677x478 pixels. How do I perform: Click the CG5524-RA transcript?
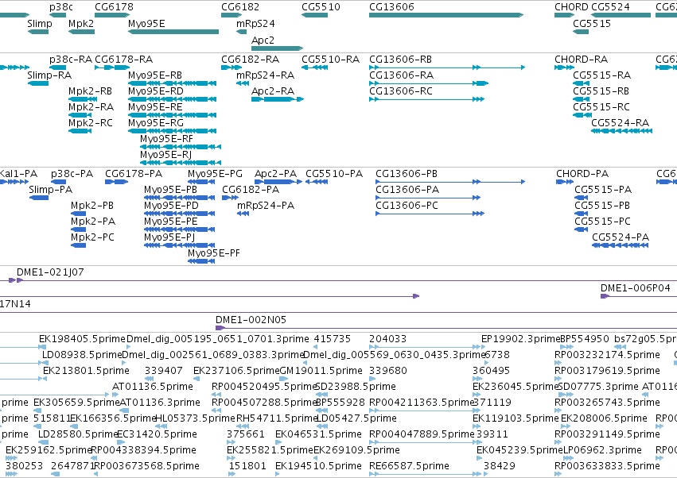tap(621, 131)
